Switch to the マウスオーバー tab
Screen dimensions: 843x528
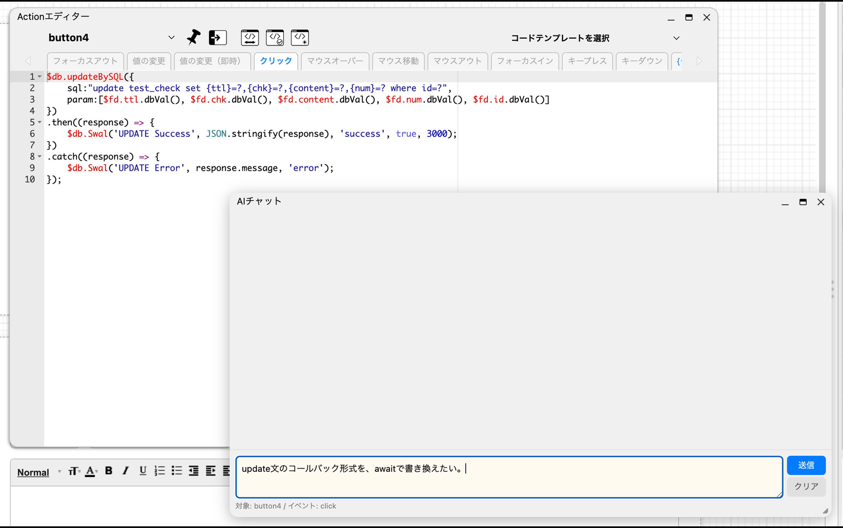[335, 61]
